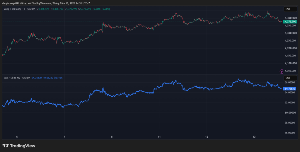Click the 4,150.000 price axis label
This screenshot has height=152, width=300.
[x=291, y=56]
